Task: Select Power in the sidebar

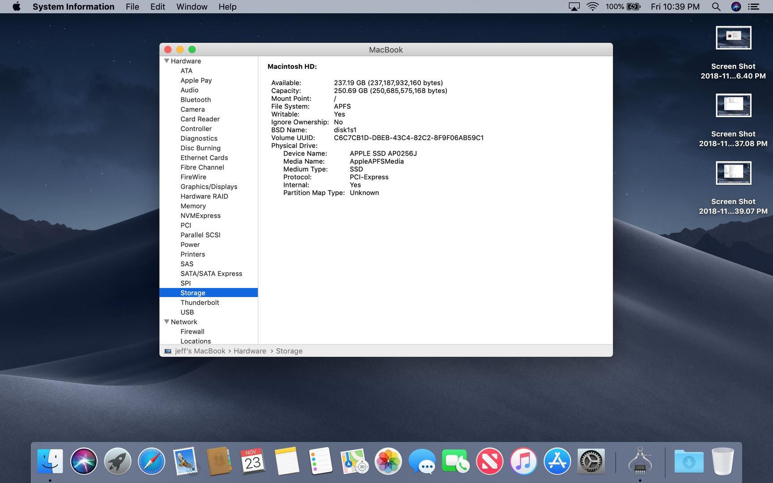Action: coord(190,245)
